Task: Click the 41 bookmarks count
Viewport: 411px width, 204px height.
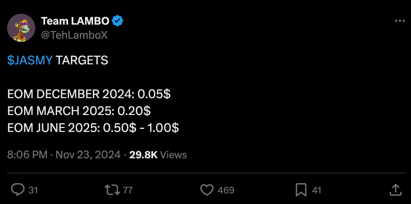Action: (x=317, y=190)
